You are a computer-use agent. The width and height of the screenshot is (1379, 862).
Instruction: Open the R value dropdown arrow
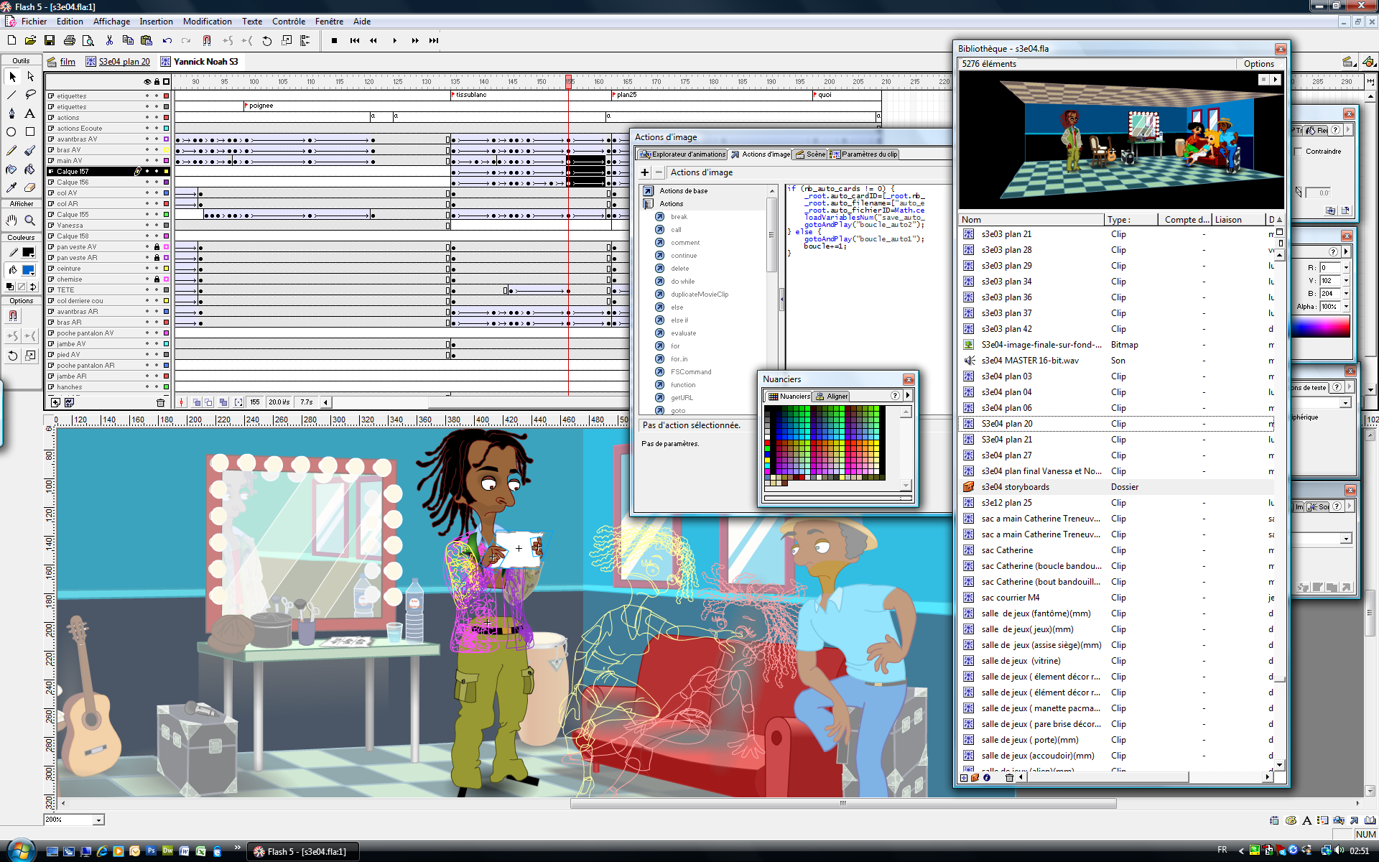click(1346, 268)
